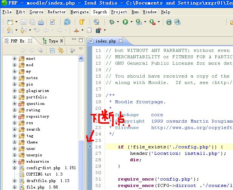Open the File menu
The width and height of the screenshot is (233, 190).
pos(7,12)
